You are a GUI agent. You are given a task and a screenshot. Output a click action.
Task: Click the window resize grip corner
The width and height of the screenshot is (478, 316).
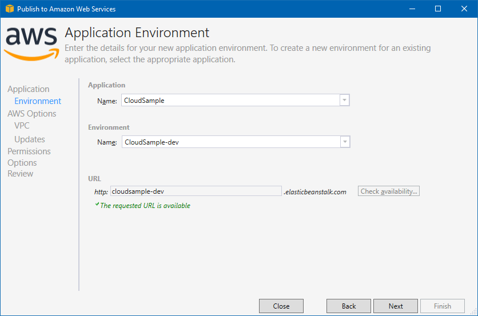click(474, 311)
